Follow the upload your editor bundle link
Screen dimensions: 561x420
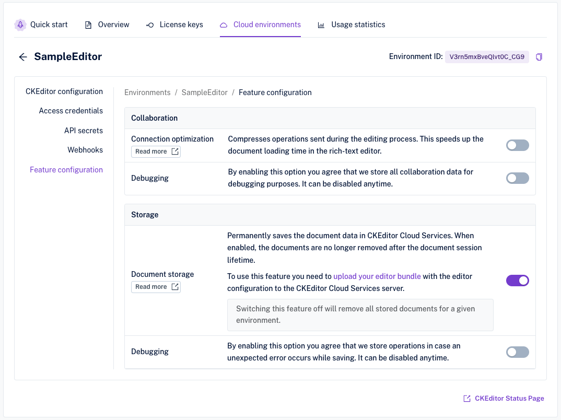coord(377,276)
